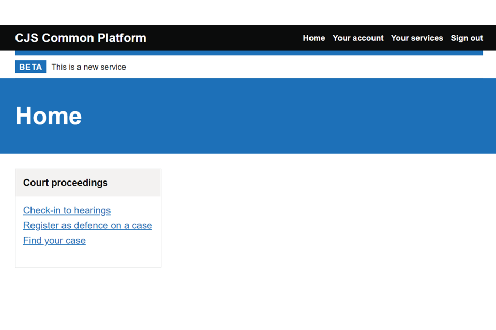This screenshot has width=496, height=330.
Task: Click empty black header area between title and navigation
Action: (222, 38)
